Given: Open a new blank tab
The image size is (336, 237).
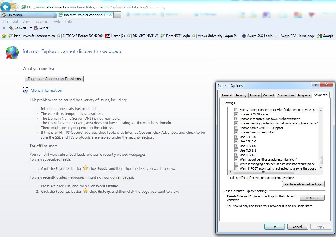Looking at the screenshot, I should pos(117,15).
